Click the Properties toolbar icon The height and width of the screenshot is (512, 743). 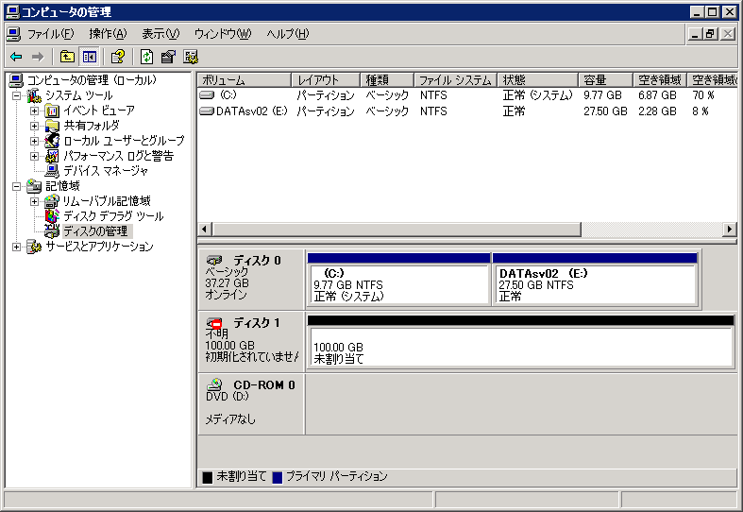[x=168, y=57]
